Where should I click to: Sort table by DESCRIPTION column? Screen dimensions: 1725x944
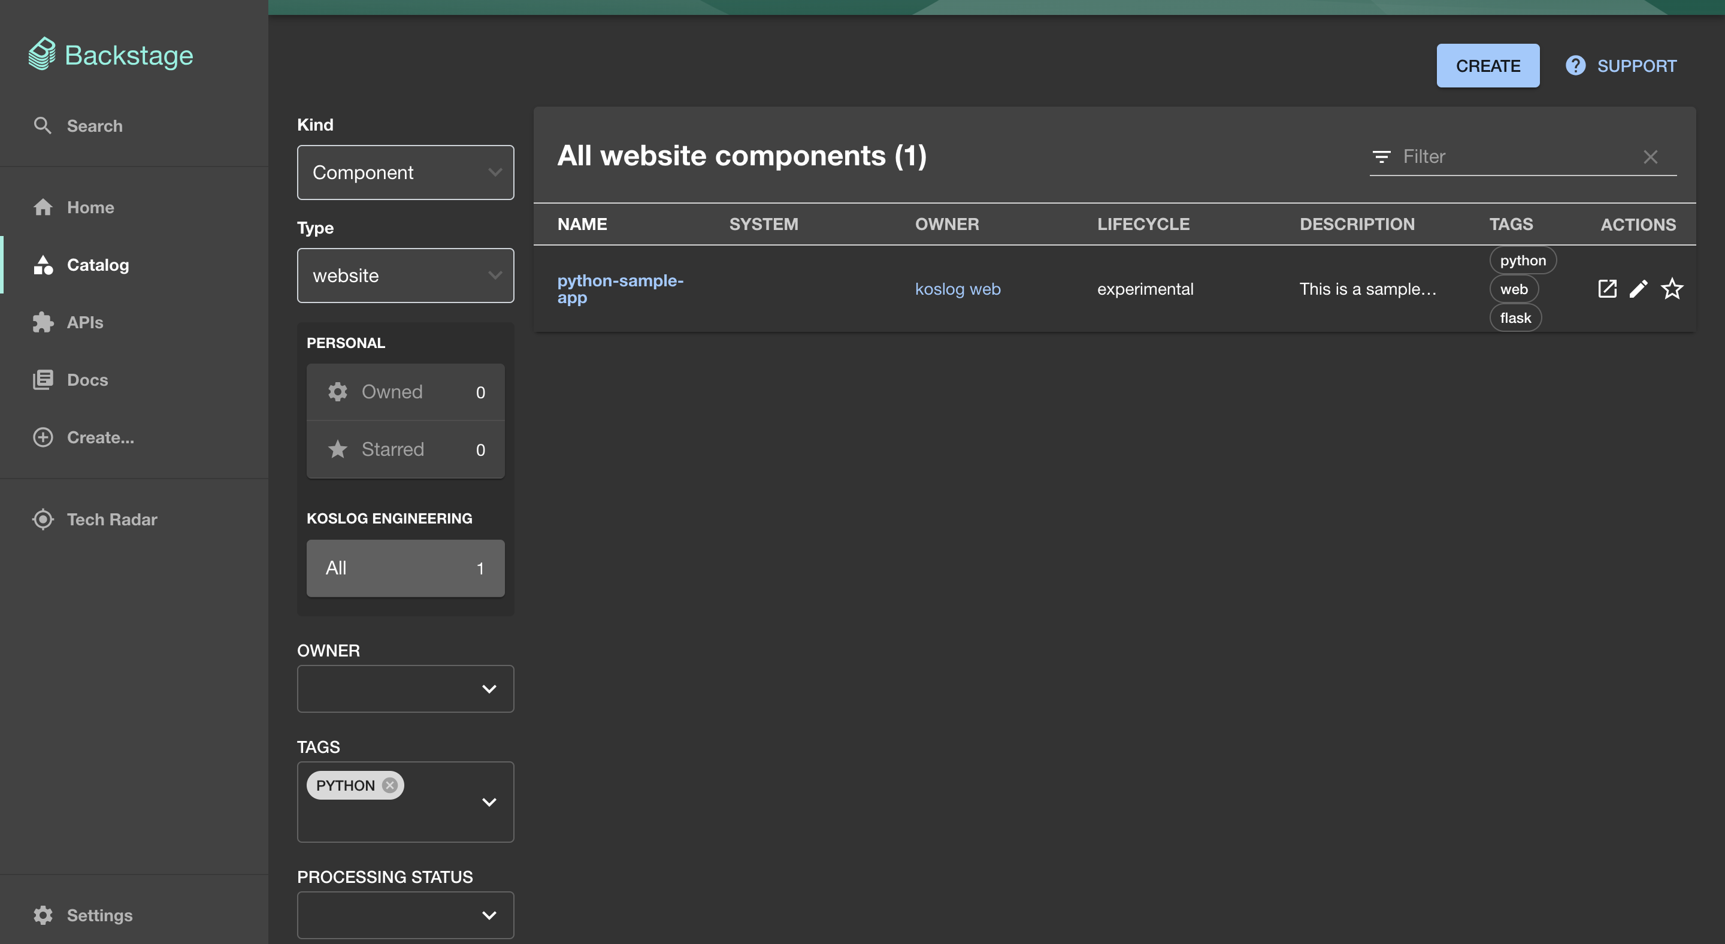point(1357,224)
